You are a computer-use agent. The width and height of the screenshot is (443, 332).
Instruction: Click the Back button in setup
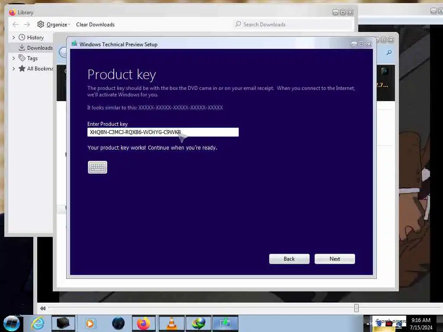click(289, 259)
